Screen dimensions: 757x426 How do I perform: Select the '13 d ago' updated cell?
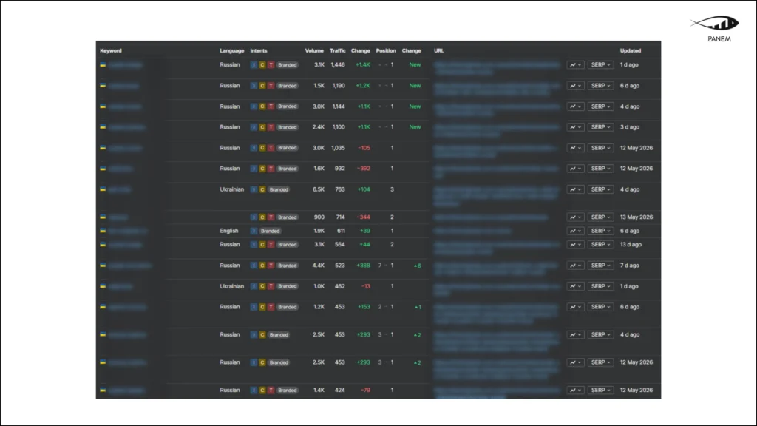(x=631, y=245)
